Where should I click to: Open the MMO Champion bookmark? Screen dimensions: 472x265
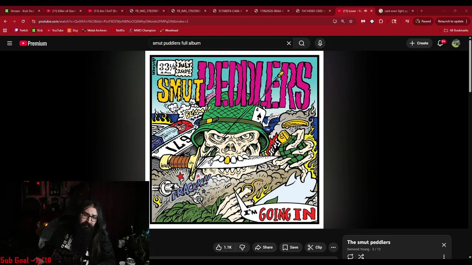142,31
